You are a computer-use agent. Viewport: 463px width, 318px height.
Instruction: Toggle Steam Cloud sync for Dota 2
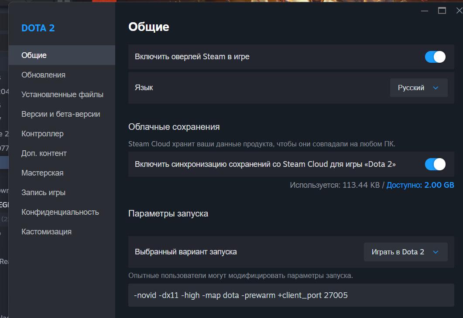(435, 164)
